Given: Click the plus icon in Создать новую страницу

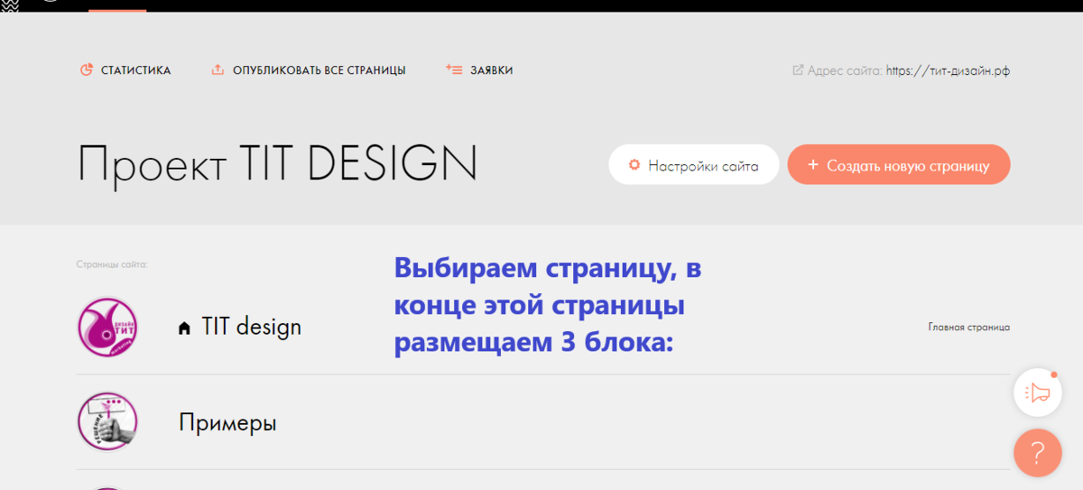Looking at the screenshot, I should pos(812,165).
